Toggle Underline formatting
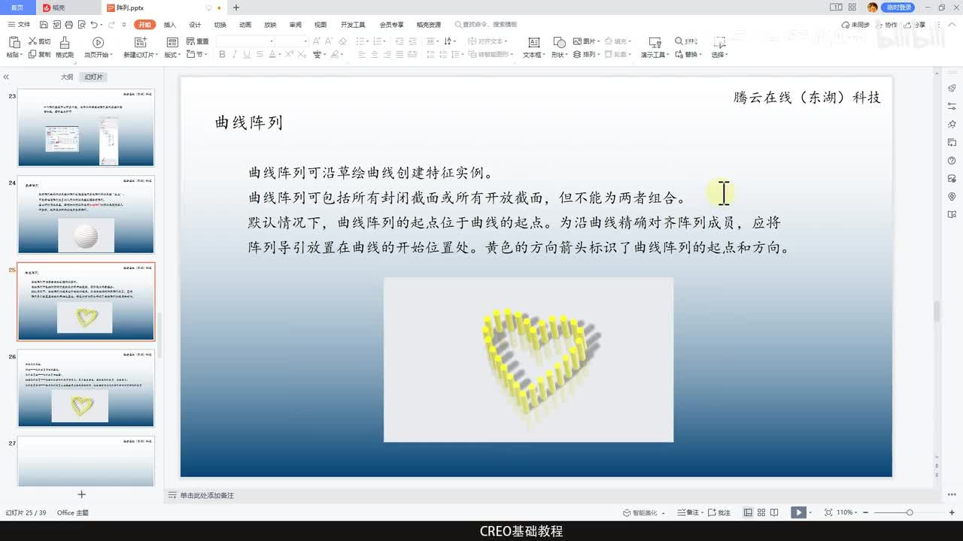This screenshot has height=541, width=963. pos(248,54)
